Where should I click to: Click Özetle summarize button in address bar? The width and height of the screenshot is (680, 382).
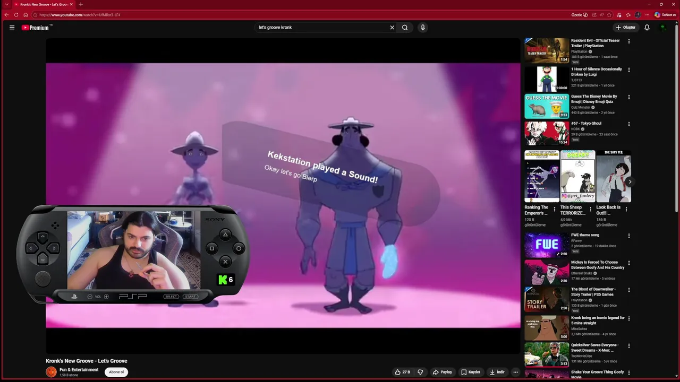tap(580, 15)
